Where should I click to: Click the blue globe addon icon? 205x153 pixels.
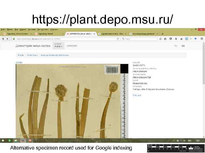coord(196,39)
